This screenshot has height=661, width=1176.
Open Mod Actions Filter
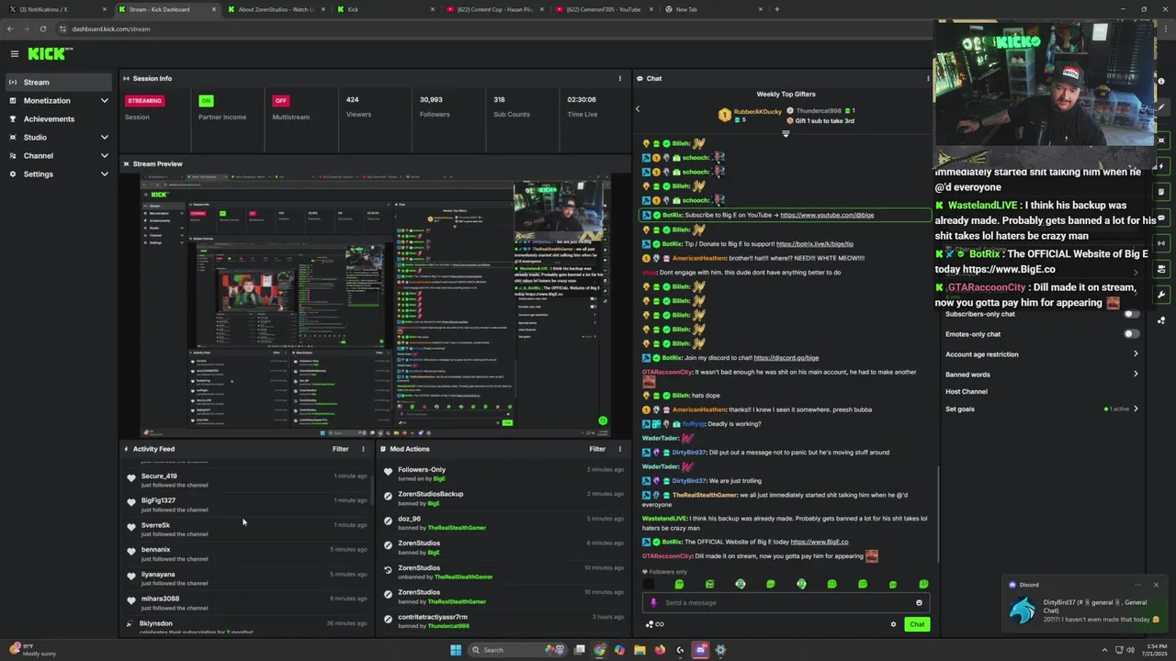597,449
